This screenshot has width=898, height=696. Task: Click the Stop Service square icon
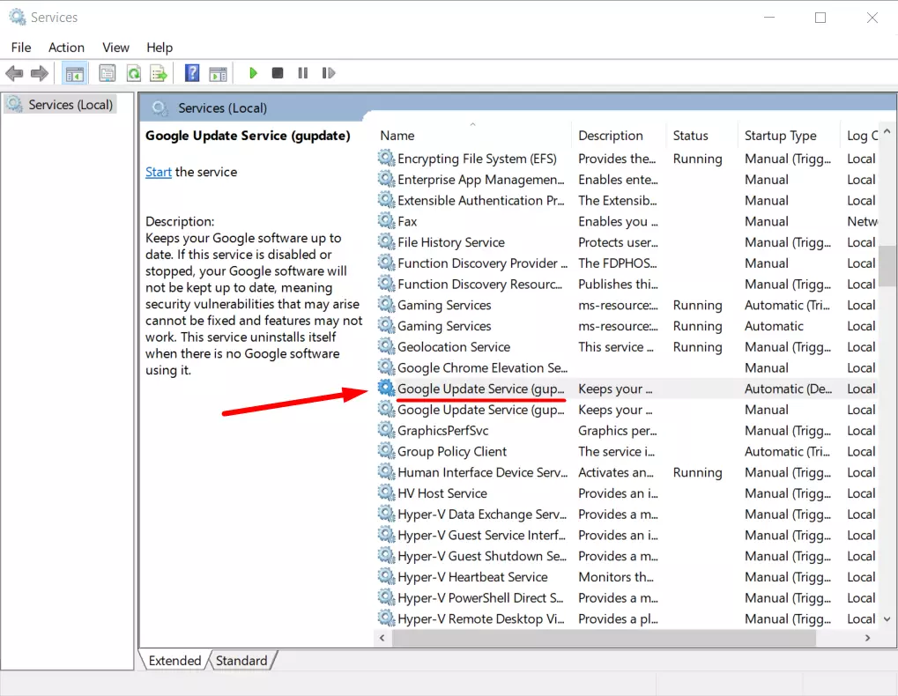pyautogui.click(x=278, y=73)
